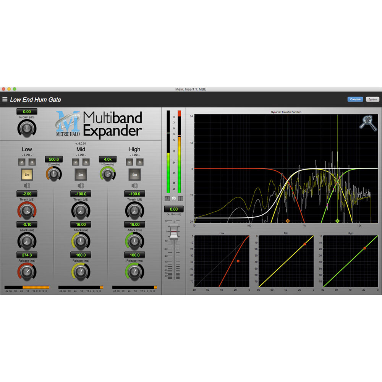Click the HXover 4.0k value field
This screenshot has height=382, width=382.
pos(107,159)
